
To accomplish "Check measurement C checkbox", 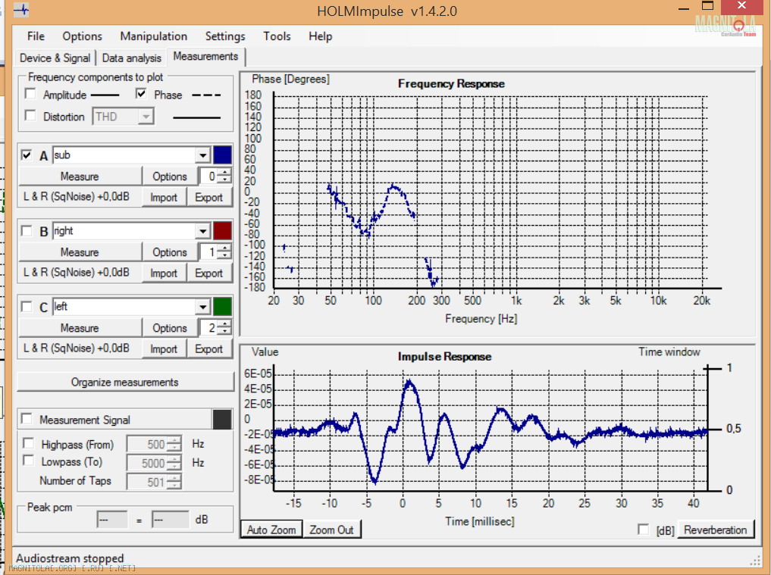I will tap(27, 307).
